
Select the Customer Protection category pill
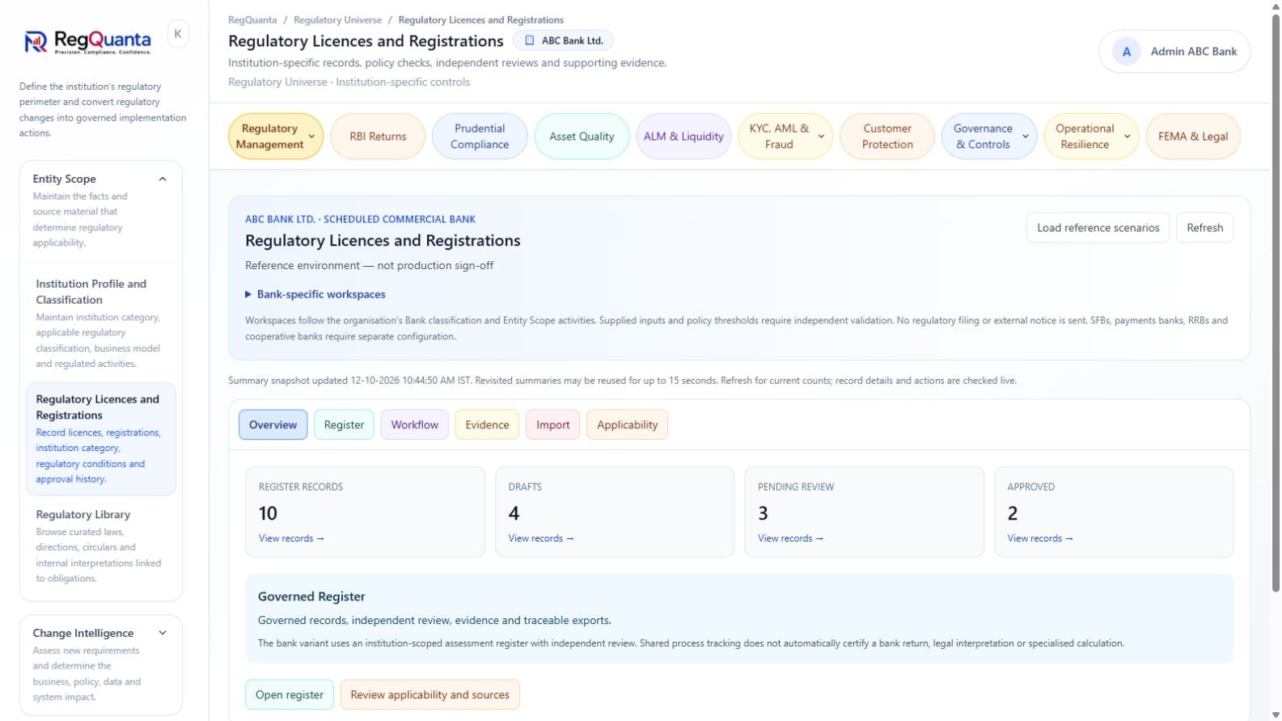(887, 137)
